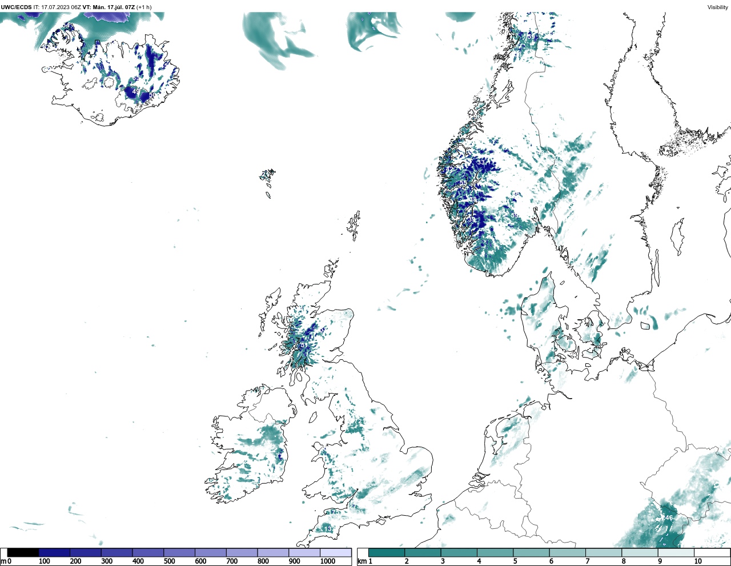
Task: Select the 300–400 m legend swatch
Action: [x=117, y=552]
